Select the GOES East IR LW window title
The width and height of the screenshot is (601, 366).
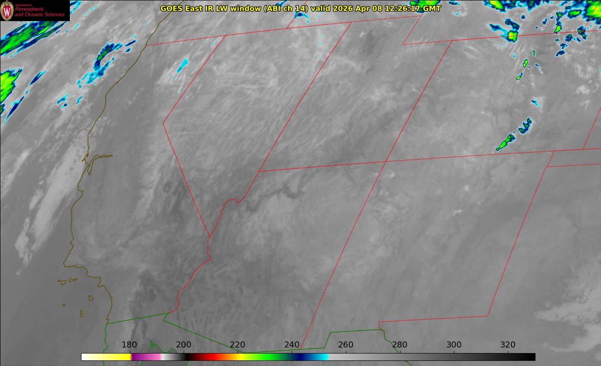tap(300, 8)
